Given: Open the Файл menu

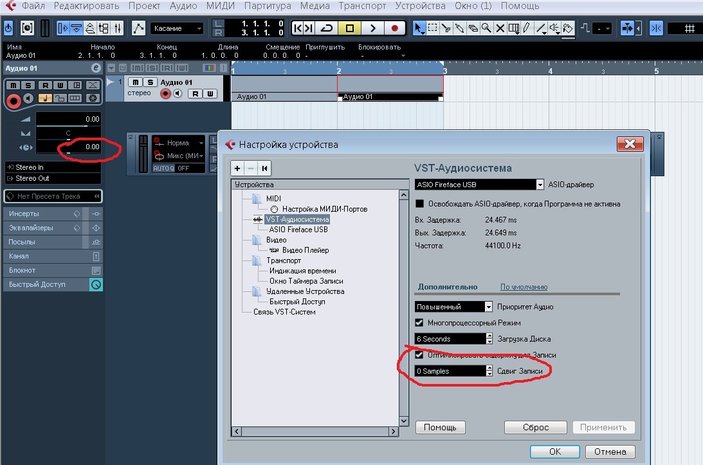Looking at the screenshot, I should 33,6.
